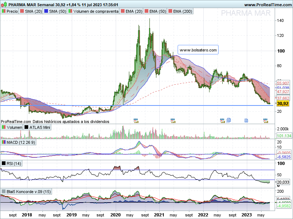Click the 140 price axis label
This screenshot has height=219, width=293.
pyautogui.click(x=280, y=20)
